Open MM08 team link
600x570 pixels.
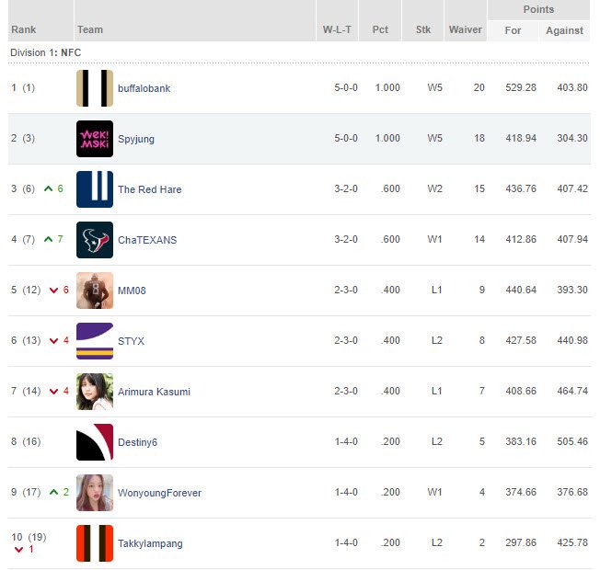click(x=132, y=291)
